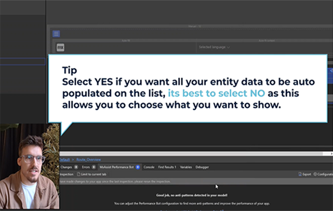
Task: Click the scrollbar right arrow
Action: click(x=331, y=154)
